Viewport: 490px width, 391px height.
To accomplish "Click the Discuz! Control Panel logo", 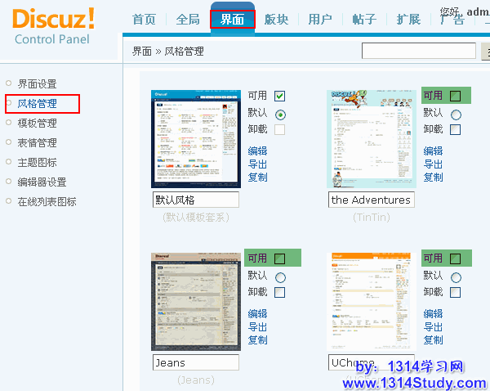I will click(54, 25).
